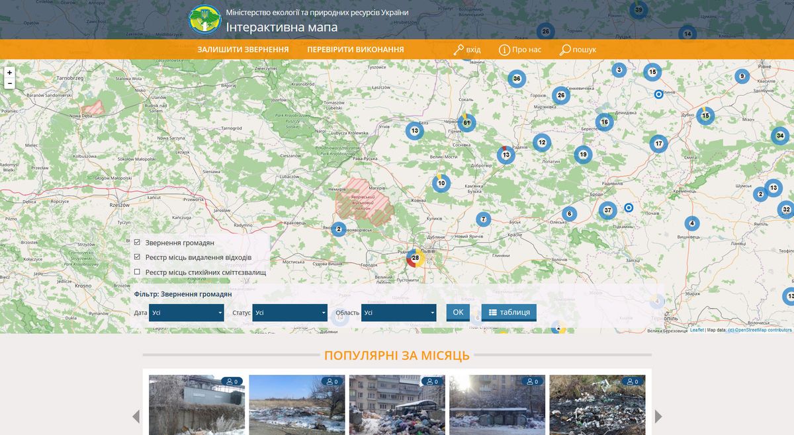Expand the Область filter dropdown

[399, 313]
